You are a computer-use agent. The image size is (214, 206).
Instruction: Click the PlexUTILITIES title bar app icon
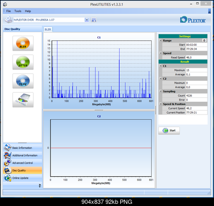tap(5, 4)
